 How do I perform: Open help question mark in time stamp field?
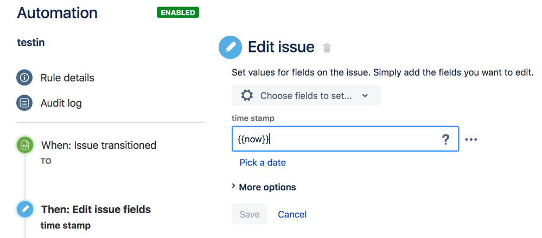click(x=445, y=140)
